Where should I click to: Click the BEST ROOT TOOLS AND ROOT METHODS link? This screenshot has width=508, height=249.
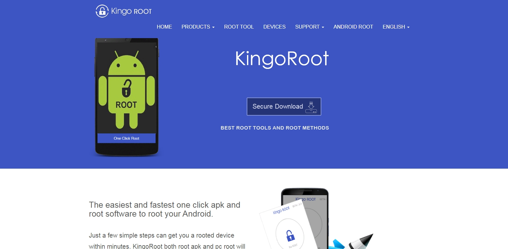275,128
